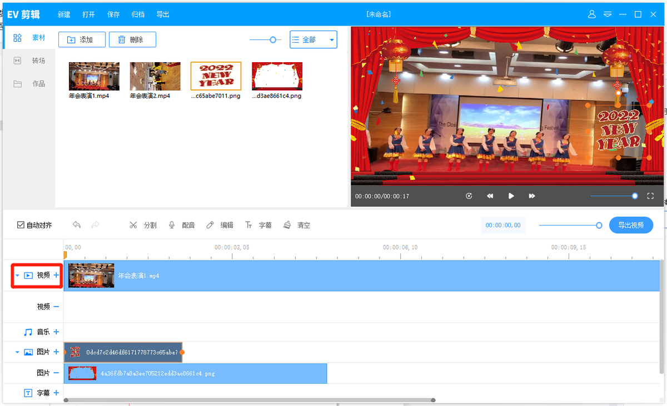Open the 新建 menu
The width and height of the screenshot is (667, 406).
[64, 14]
